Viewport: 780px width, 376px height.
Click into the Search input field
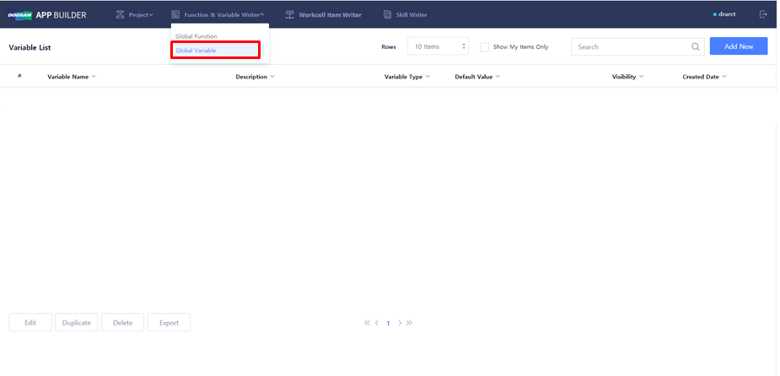pos(631,47)
